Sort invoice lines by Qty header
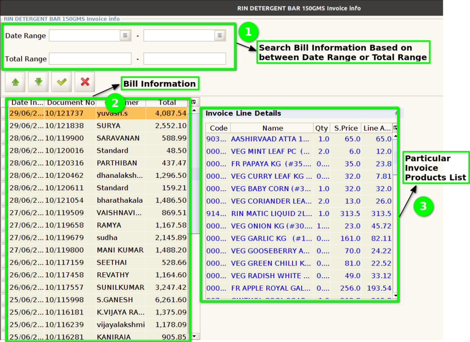Viewport: 470px width, 342px height. 322,128
